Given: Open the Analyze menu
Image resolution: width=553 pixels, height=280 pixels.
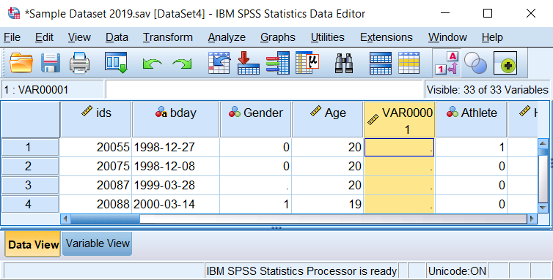Looking at the screenshot, I should click(227, 37).
